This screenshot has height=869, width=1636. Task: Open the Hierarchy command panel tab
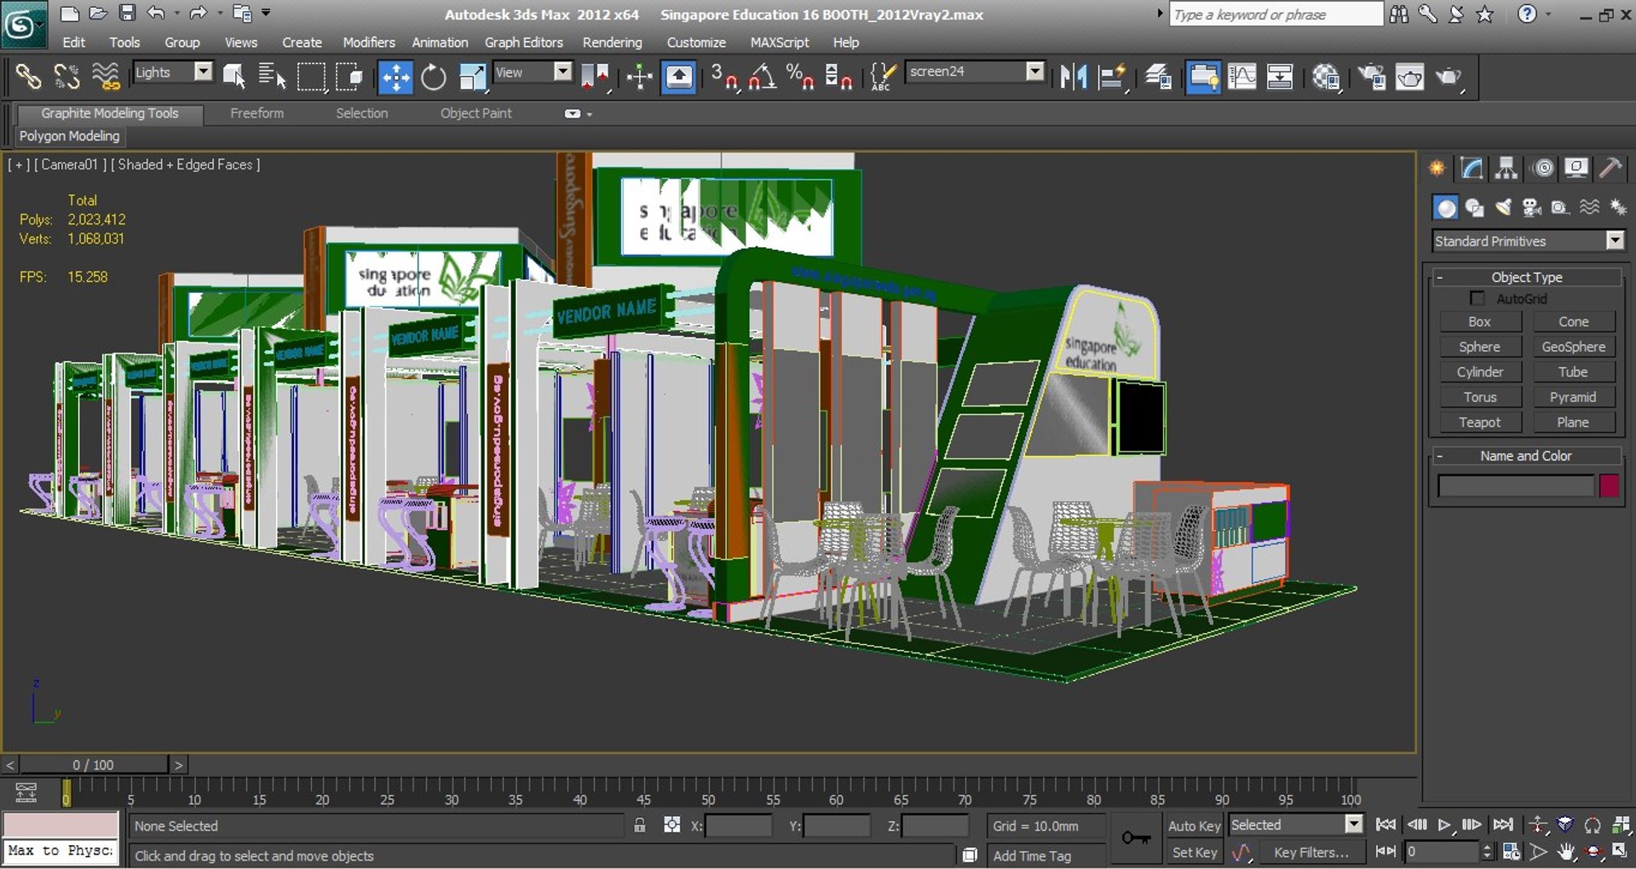1506,169
